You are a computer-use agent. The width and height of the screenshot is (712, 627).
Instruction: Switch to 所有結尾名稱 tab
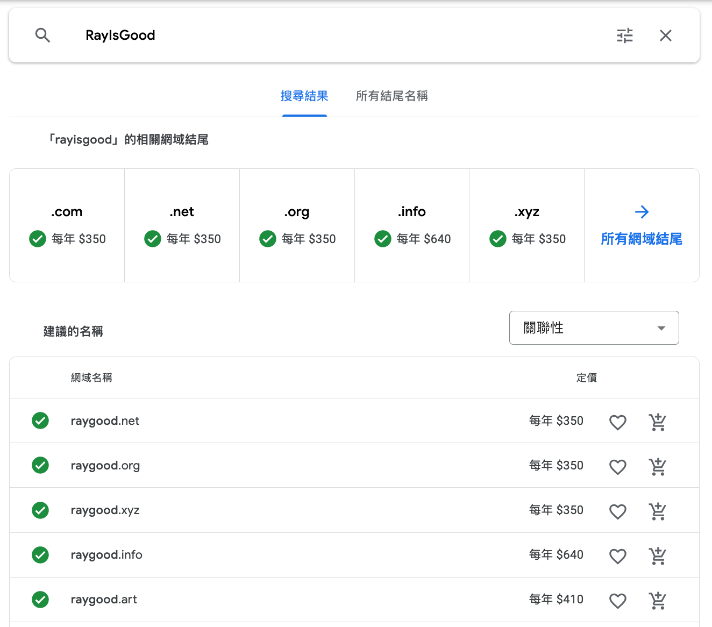point(391,96)
